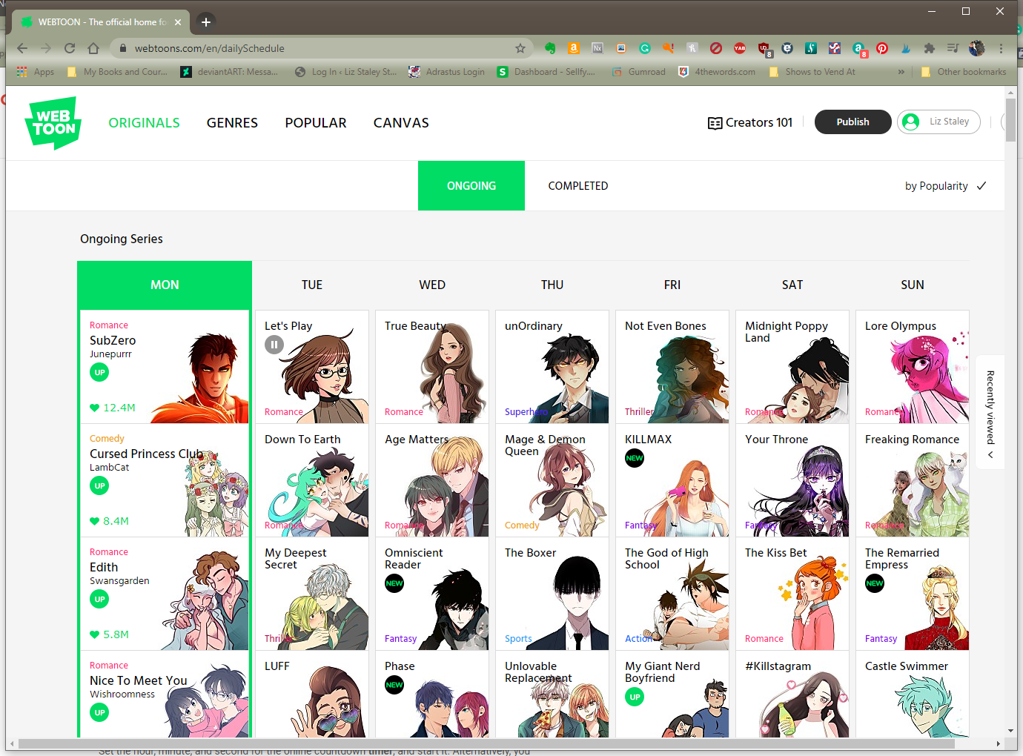Screen dimensions: 1023x756
Task: Switch to the FRI schedule tab
Action: click(672, 285)
